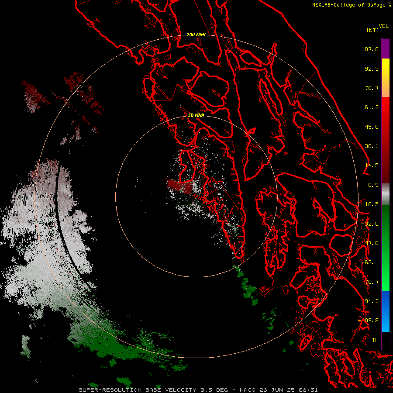Click the [KT] units label
The image size is (393, 393).
click(372, 30)
